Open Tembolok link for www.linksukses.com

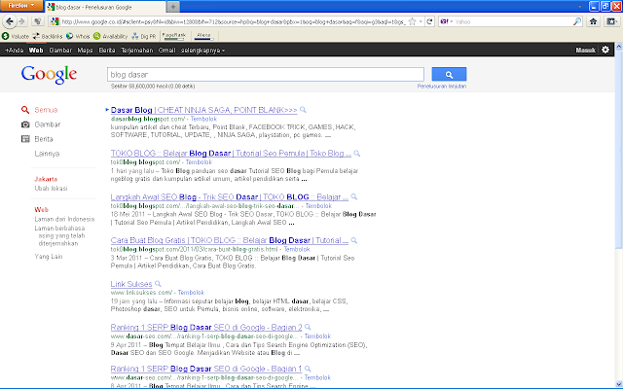191,293
